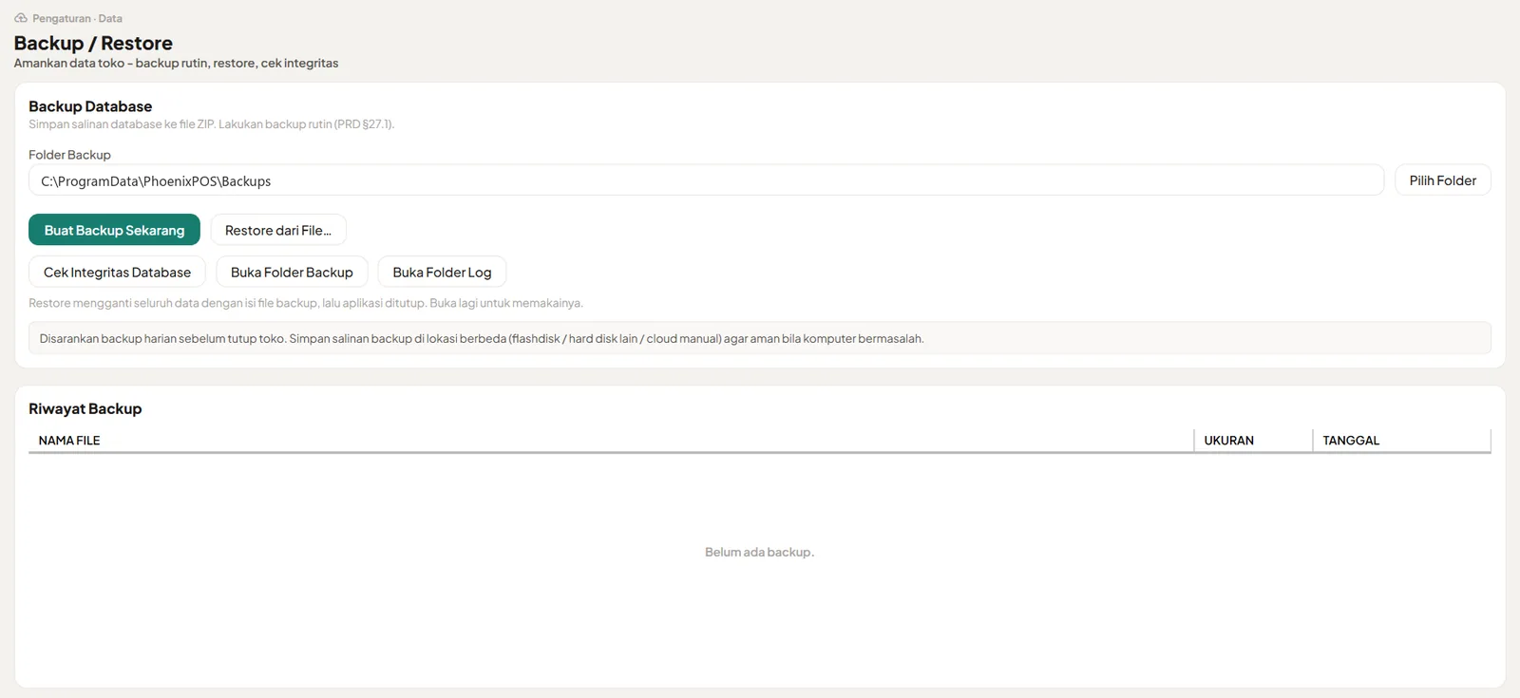Click the Backup / Restore page title
Viewport: 1520px width, 698px height.
[x=93, y=43]
